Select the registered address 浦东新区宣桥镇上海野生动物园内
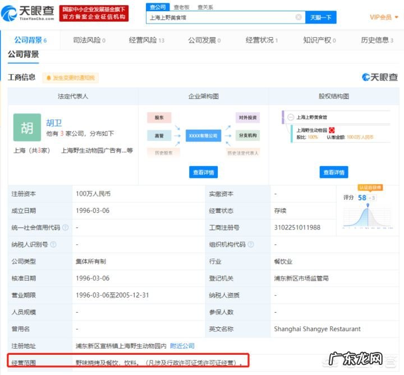 click(x=121, y=346)
